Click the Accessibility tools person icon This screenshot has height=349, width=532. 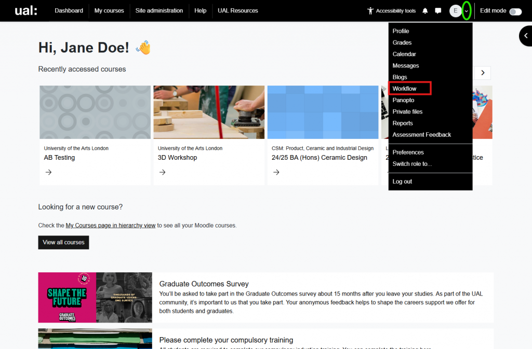(x=370, y=11)
